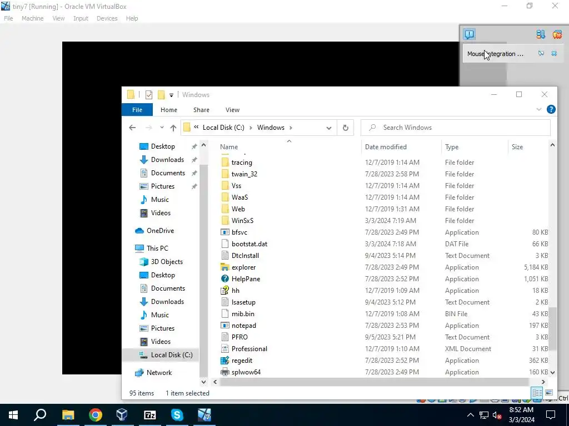569x426 pixels.
Task: Expand the chevron after Local Disk (C:) breadcrumb
Action: [x=251, y=128]
